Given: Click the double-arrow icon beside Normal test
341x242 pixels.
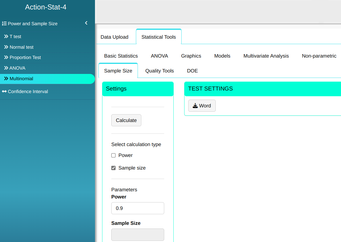Looking at the screenshot, I should coord(6,47).
